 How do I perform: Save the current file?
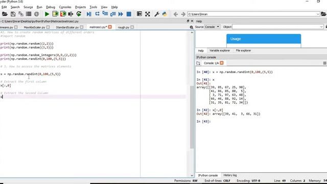[x=13, y=14]
